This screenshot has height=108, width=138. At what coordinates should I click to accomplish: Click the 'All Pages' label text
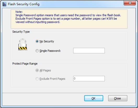[45, 70]
